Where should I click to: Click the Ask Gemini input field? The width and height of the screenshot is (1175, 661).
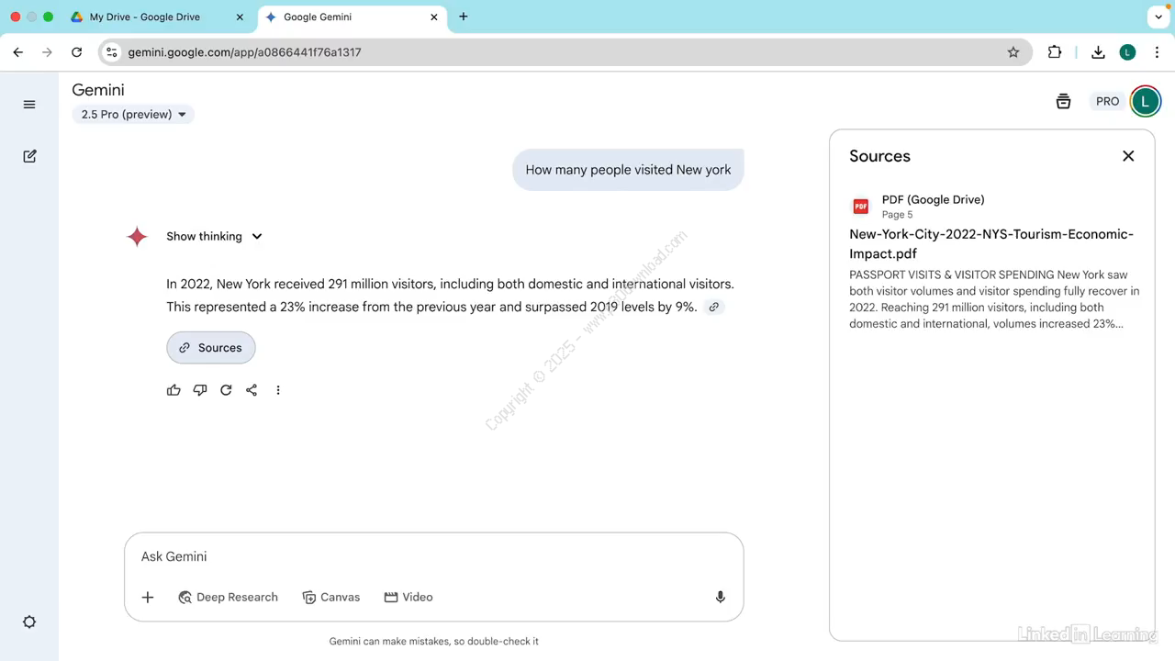(434, 557)
